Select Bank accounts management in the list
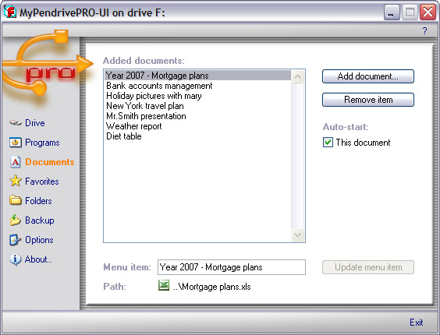The width and height of the screenshot is (440, 335). pos(159,86)
